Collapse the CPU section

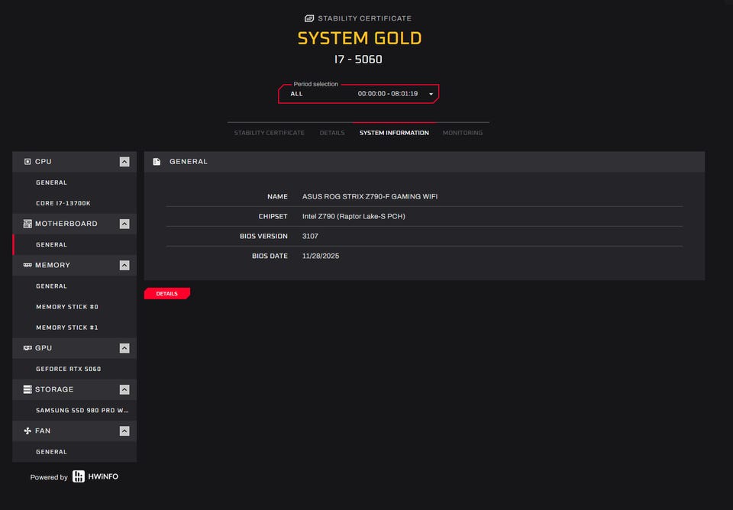124,162
